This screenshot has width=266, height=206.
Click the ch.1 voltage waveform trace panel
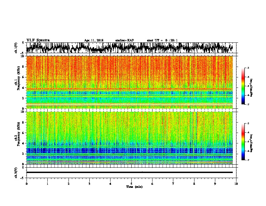pos(131,48)
